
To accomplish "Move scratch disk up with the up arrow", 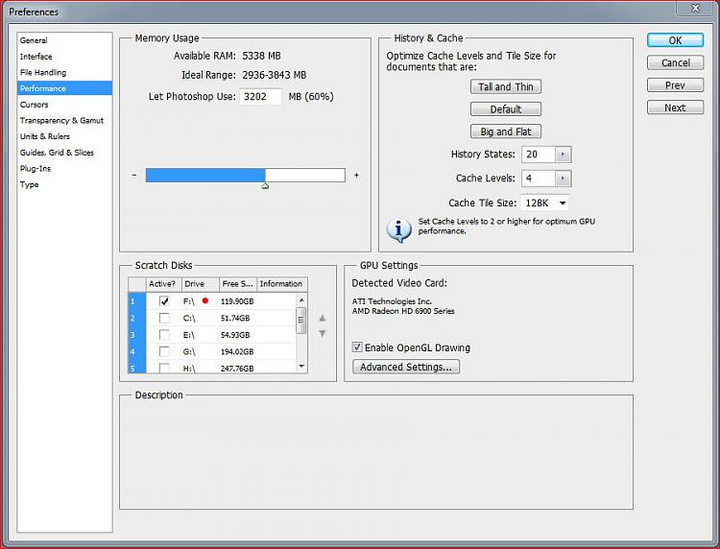I will click(323, 318).
